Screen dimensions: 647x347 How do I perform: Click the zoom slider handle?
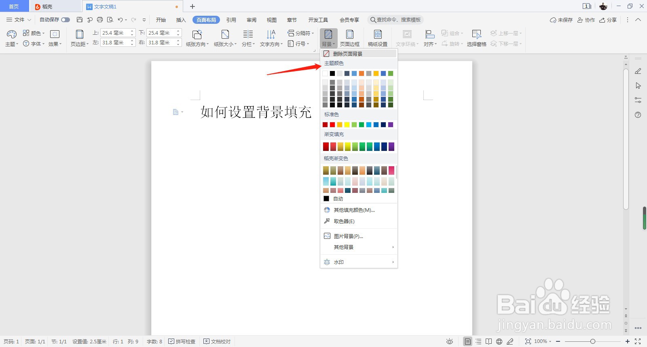point(593,341)
